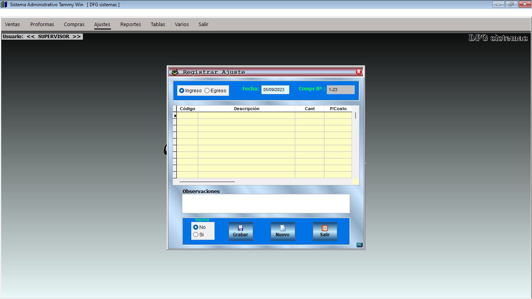Click the Registrar Ajuste title icon
This screenshot has height=299, width=532.
[x=175, y=72]
